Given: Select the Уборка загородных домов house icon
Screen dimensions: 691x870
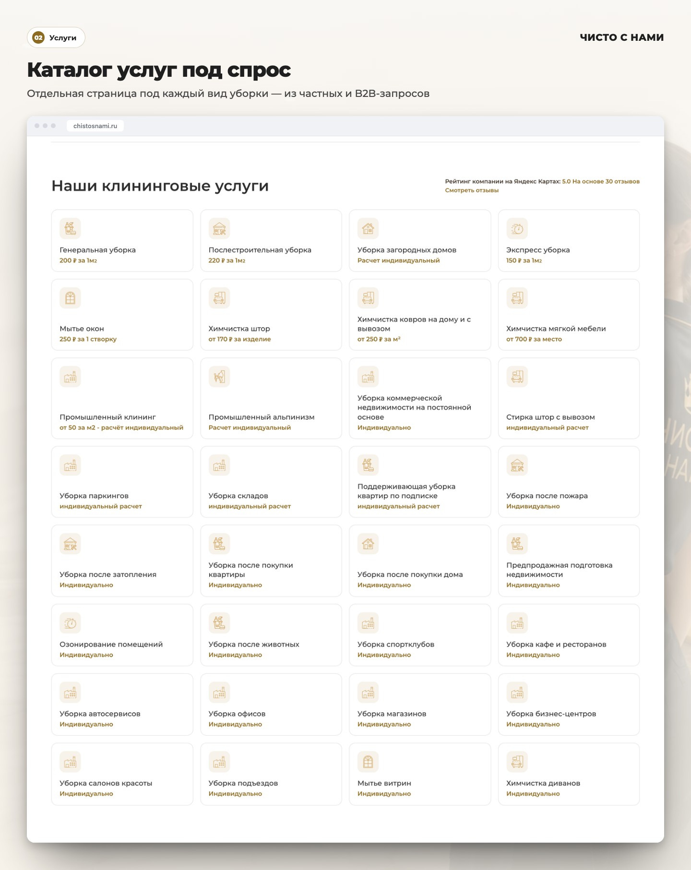Looking at the screenshot, I should click(x=368, y=228).
